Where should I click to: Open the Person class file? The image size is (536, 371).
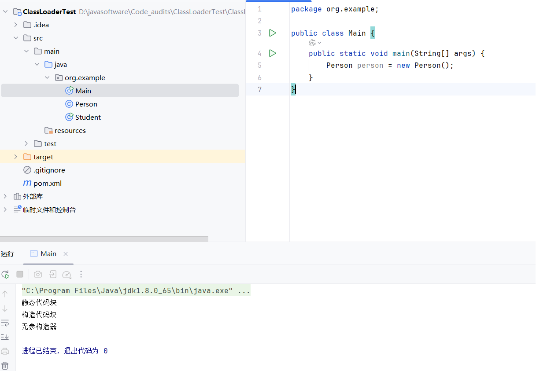tap(86, 104)
